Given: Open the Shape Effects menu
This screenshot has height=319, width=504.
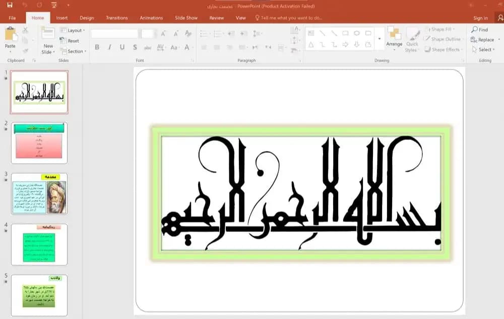Looking at the screenshot, I should click(x=444, y=49).
